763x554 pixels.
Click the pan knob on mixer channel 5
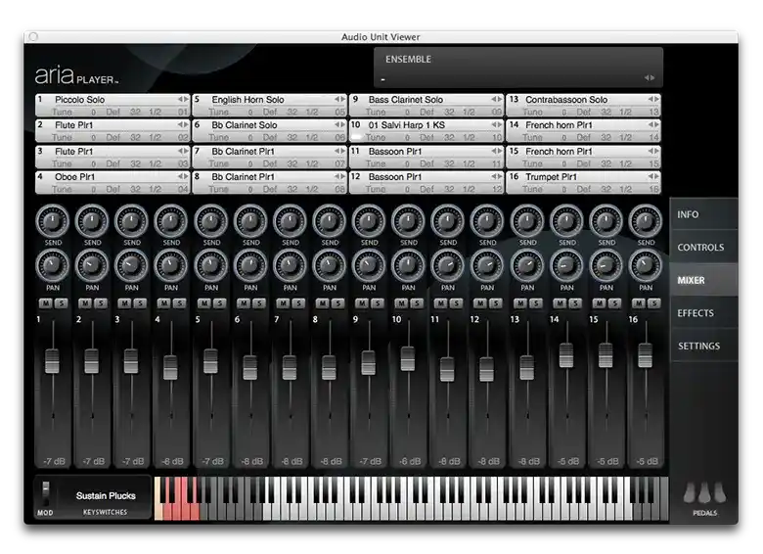[210, 266]
